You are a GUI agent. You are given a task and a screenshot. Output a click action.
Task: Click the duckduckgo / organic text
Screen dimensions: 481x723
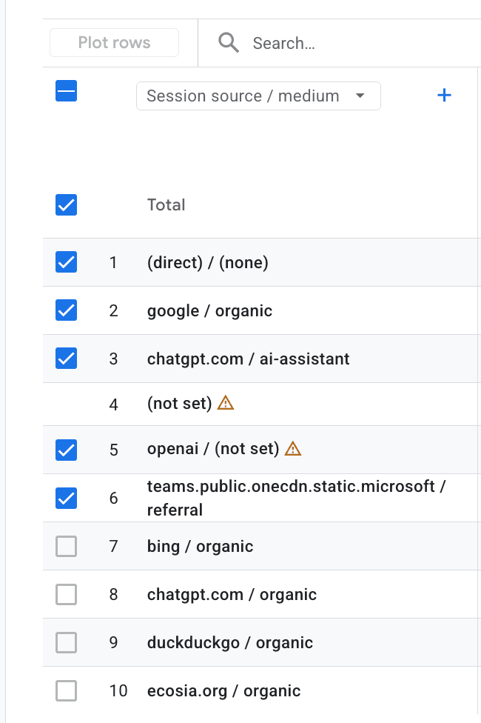(230, 643)
